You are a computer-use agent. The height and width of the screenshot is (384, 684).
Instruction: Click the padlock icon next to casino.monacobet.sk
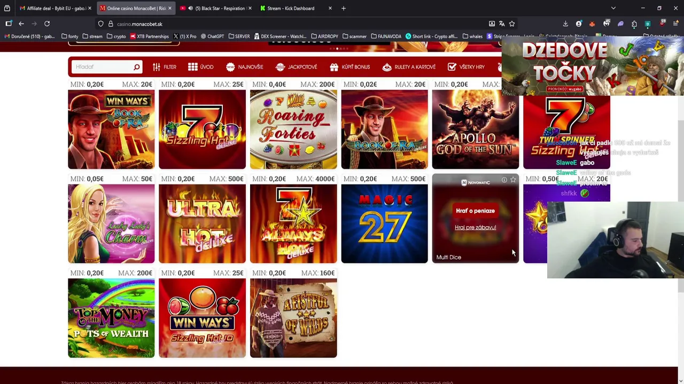coord(111,23)
